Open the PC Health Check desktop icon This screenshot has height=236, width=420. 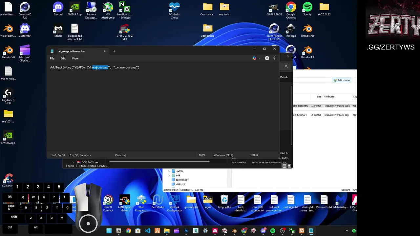(174, 10)
